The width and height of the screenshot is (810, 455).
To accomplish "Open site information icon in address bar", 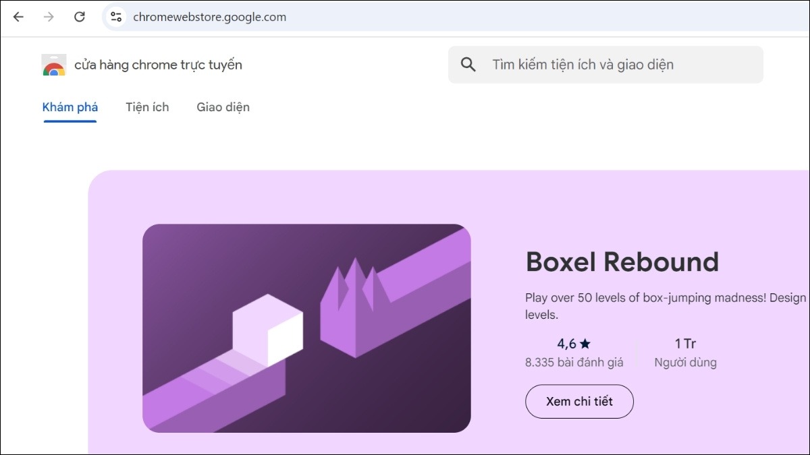I will (x=116, y=17).
